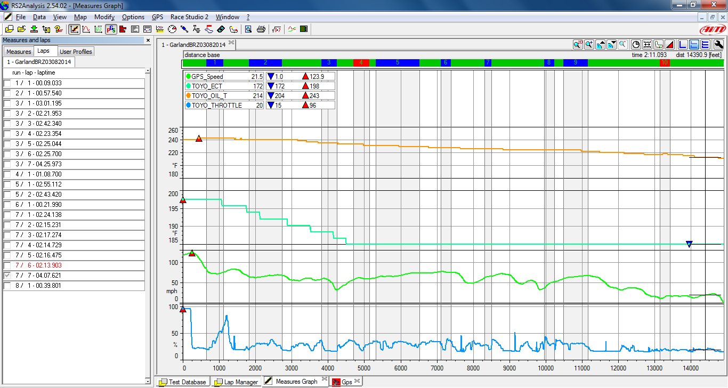Select the 2D zoom magnifier icon
Screen dimensions: 728x388
(578, 45)
